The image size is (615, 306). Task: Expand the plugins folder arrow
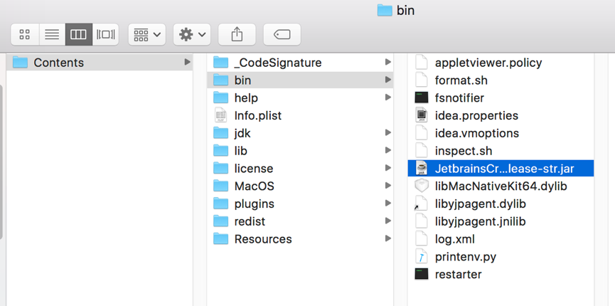(x=388, y=204)
